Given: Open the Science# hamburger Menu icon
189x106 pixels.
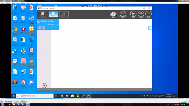Looking at the screenshot, I should point(148,14).
